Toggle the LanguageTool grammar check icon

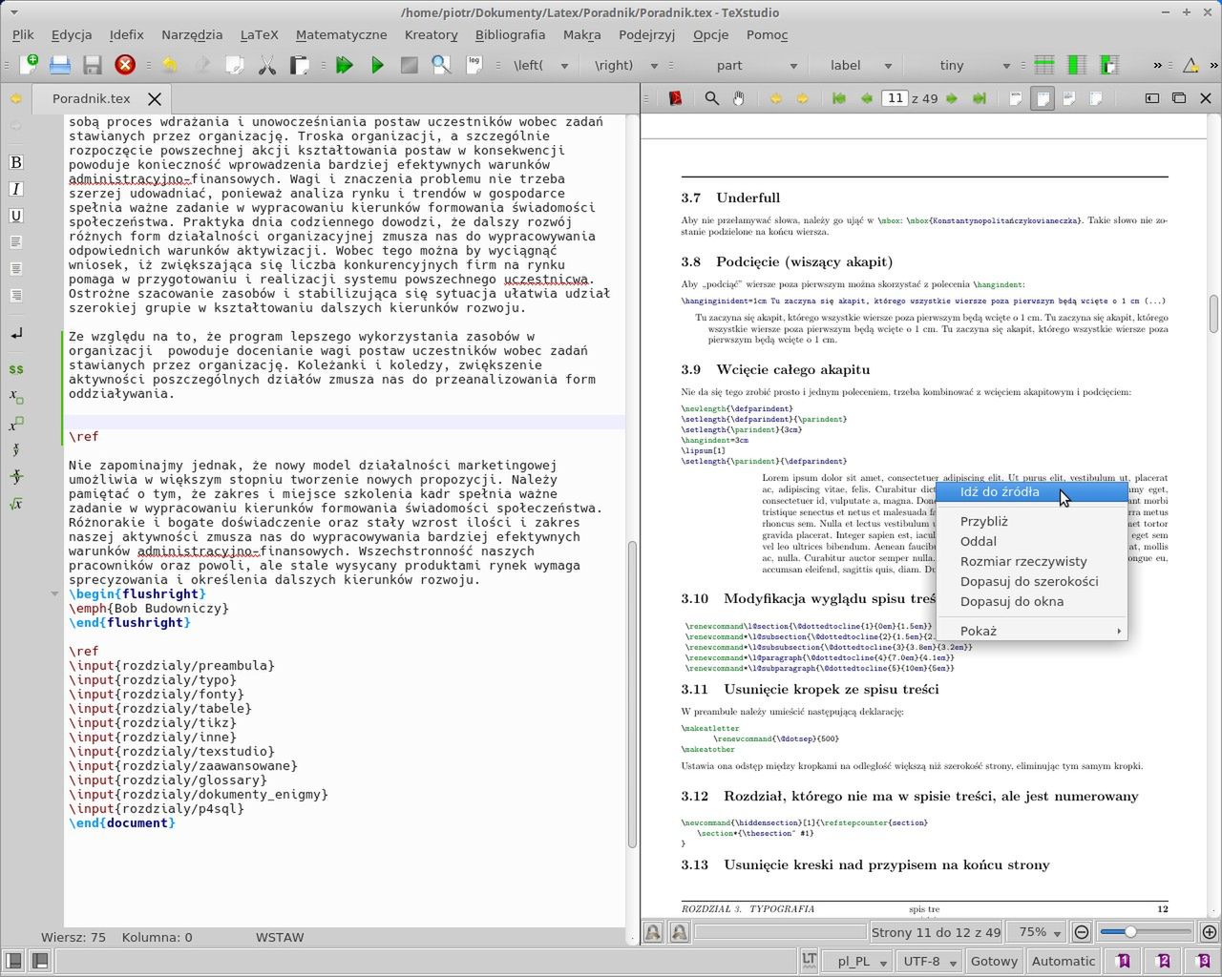[809, 961]
